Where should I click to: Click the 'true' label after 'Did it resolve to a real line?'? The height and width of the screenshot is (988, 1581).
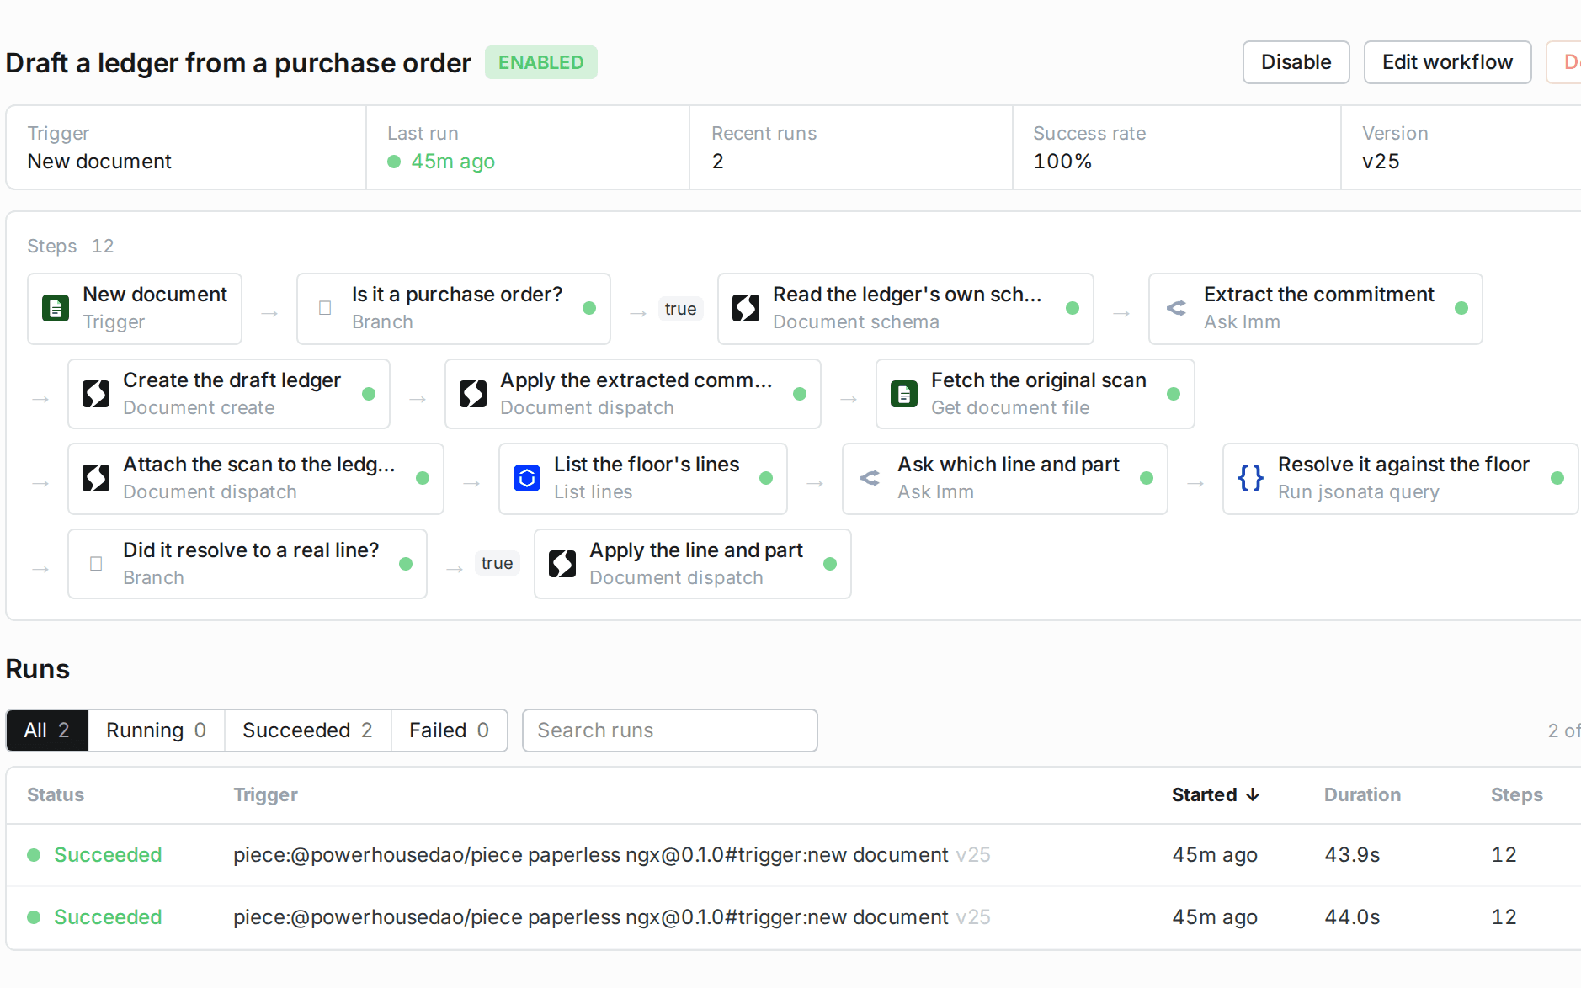click(x=497, y=563)
